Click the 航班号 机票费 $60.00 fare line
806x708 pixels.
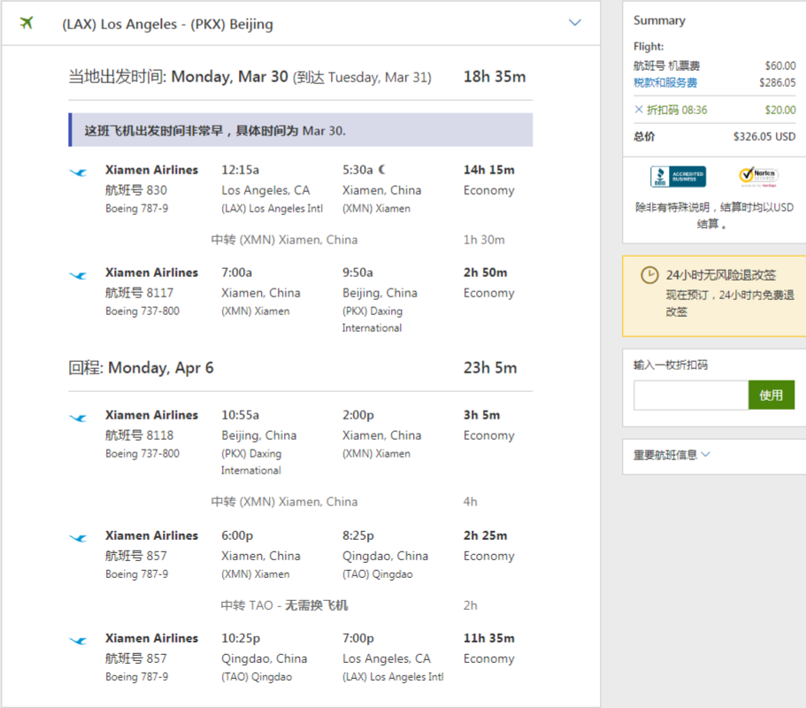point(715,65)
